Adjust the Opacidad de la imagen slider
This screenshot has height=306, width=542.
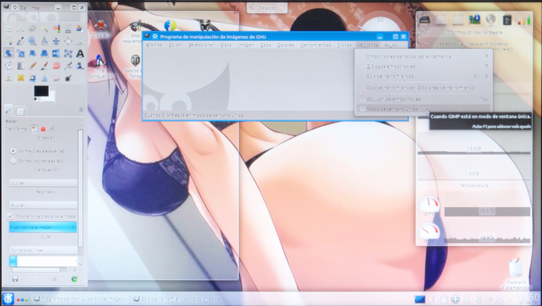pos(43,227)
